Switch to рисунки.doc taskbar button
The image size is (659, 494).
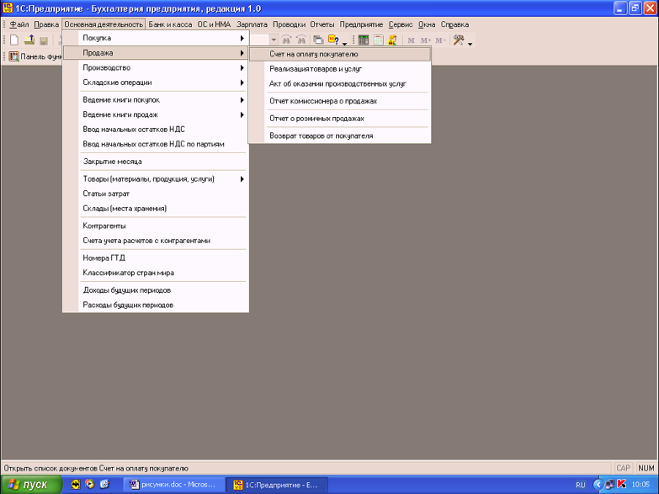[174, 484]
